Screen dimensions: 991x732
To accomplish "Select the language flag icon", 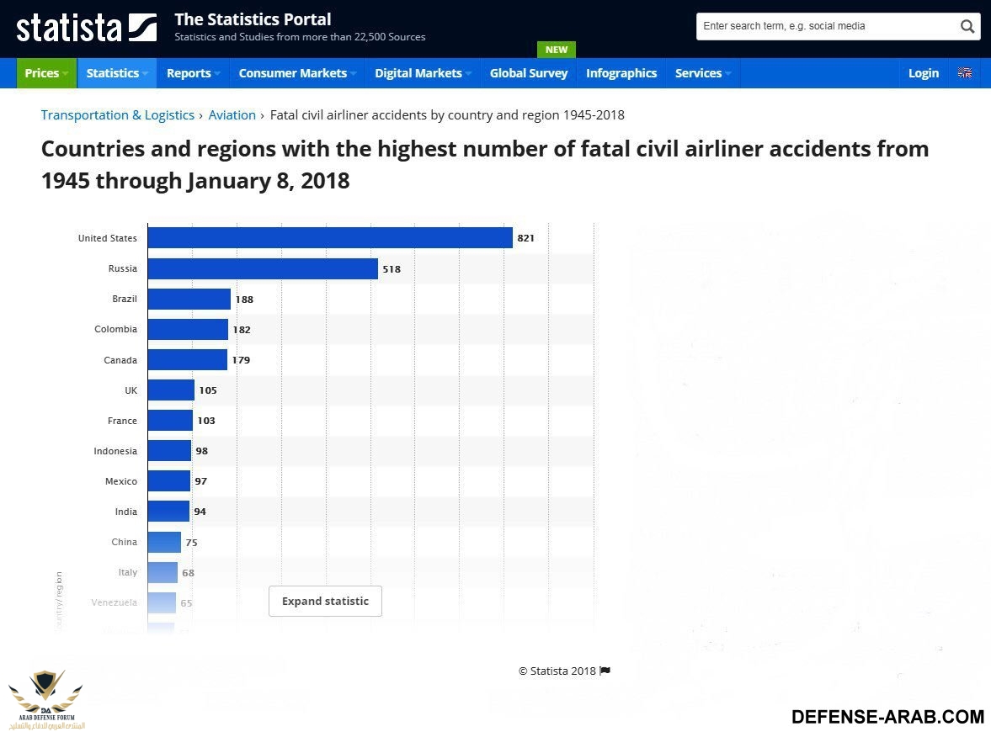I will tap(964, 72).
